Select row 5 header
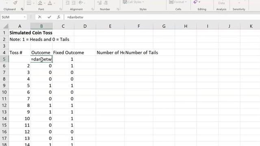 (4, 59)
